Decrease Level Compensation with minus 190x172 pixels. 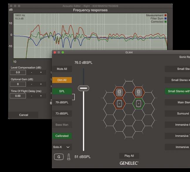pyautogui.click(x=31, y=72)
